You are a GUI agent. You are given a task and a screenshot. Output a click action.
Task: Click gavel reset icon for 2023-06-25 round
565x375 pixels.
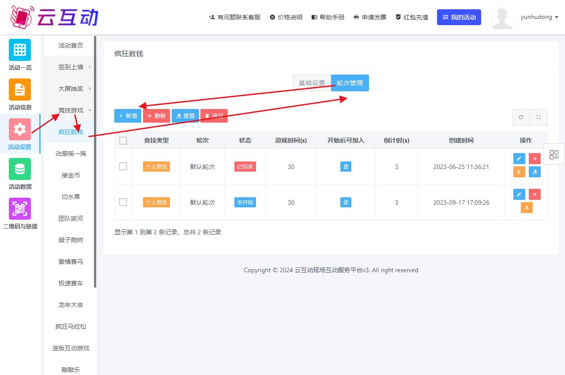click(535, 172)
